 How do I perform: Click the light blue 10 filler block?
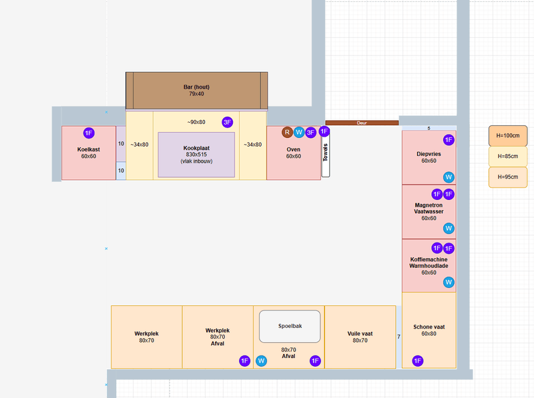(x=121, y=171)
